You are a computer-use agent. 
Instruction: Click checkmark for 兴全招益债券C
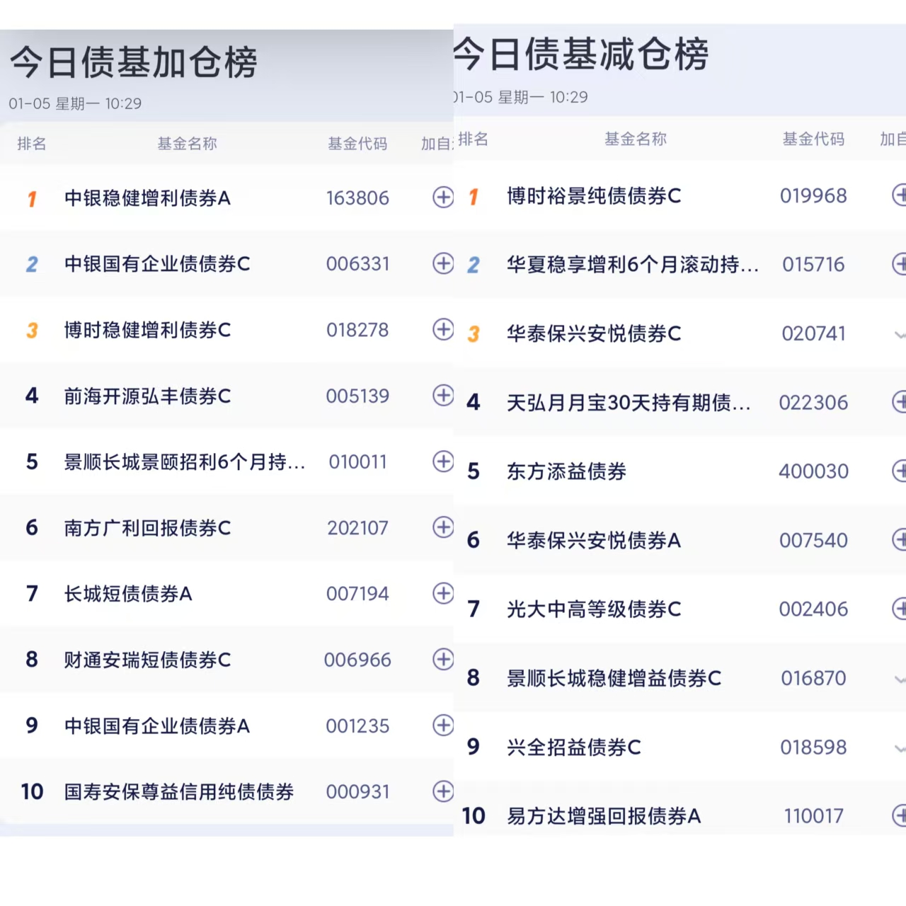pyautogui.click(x=900, y=748)
